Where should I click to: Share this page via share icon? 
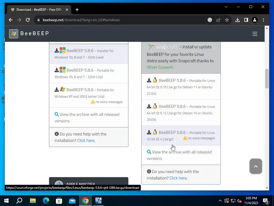coord(218,20)
